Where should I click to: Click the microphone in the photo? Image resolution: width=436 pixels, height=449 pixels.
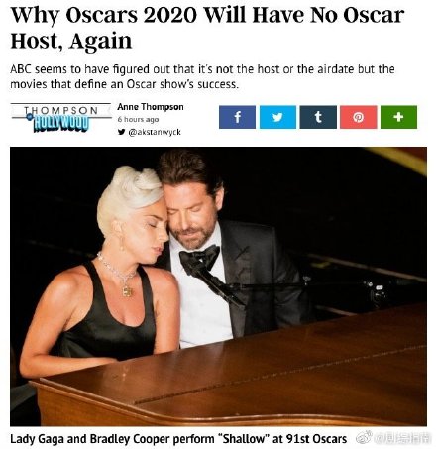[x=215, y=281]
